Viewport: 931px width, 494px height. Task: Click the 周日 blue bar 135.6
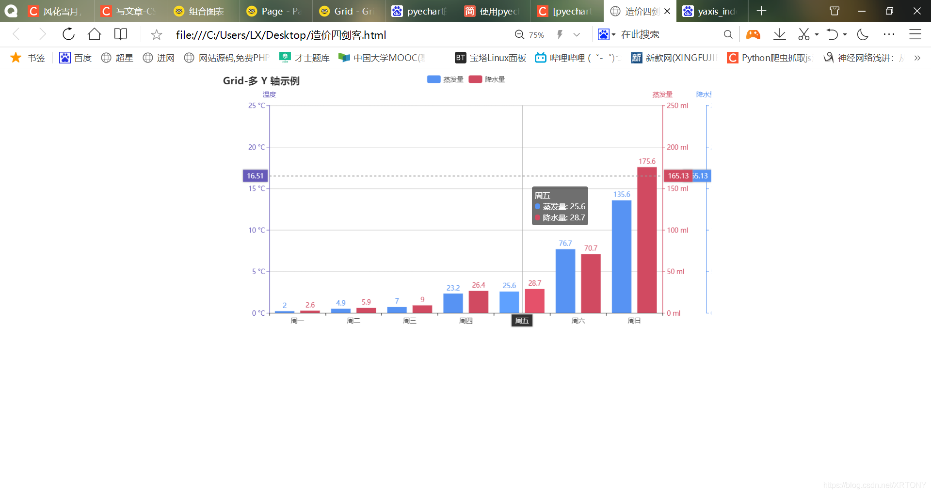(x=622, y=257)
